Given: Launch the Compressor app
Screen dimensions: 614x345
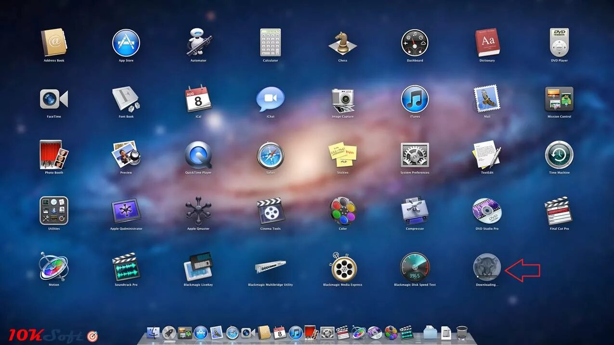Looking at the screenshot, I should click(415, 211).
